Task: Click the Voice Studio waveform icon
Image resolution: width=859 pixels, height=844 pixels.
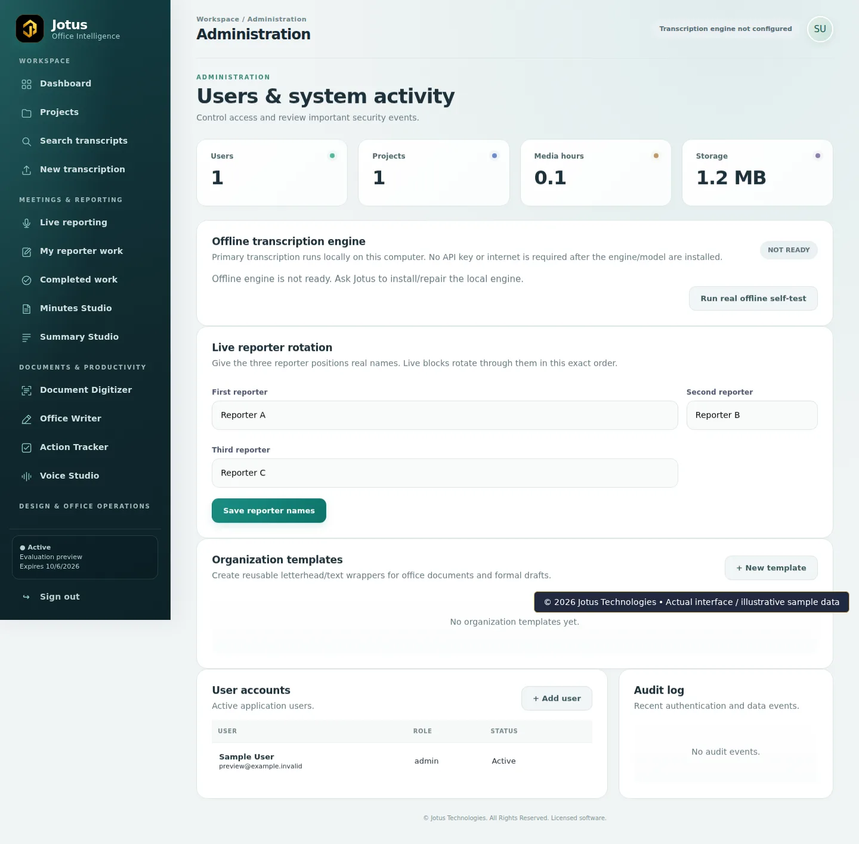Action: click(x=26, y=476)
